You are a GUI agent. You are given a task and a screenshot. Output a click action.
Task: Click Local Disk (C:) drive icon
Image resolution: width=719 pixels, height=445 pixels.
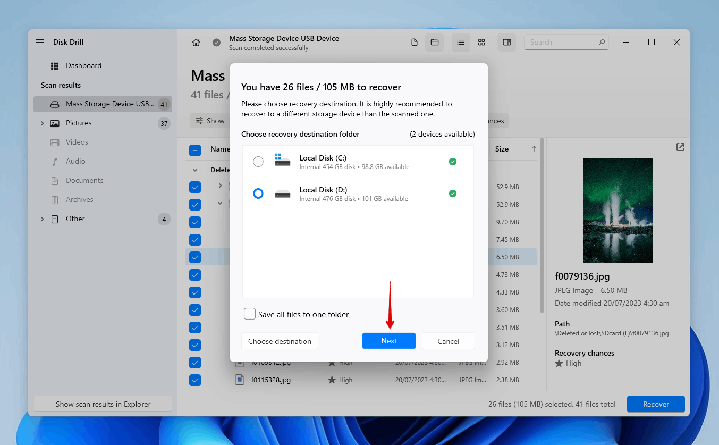[283, 160]
